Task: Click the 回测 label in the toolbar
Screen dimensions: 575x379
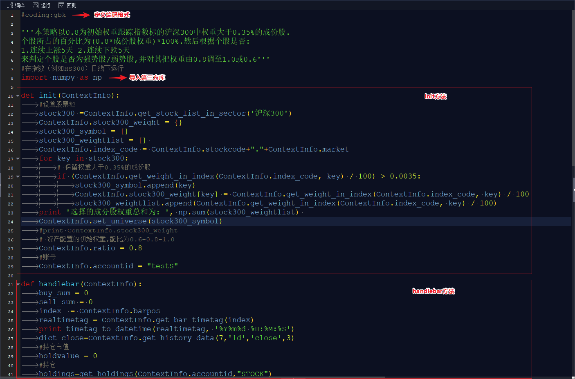Action: pyautogui.click(x=72, y=5)
